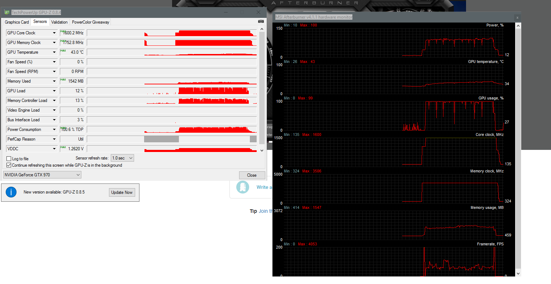Open the PowerColor Giveaway tab
551x284 pixels.
click(x=91, y=22)
